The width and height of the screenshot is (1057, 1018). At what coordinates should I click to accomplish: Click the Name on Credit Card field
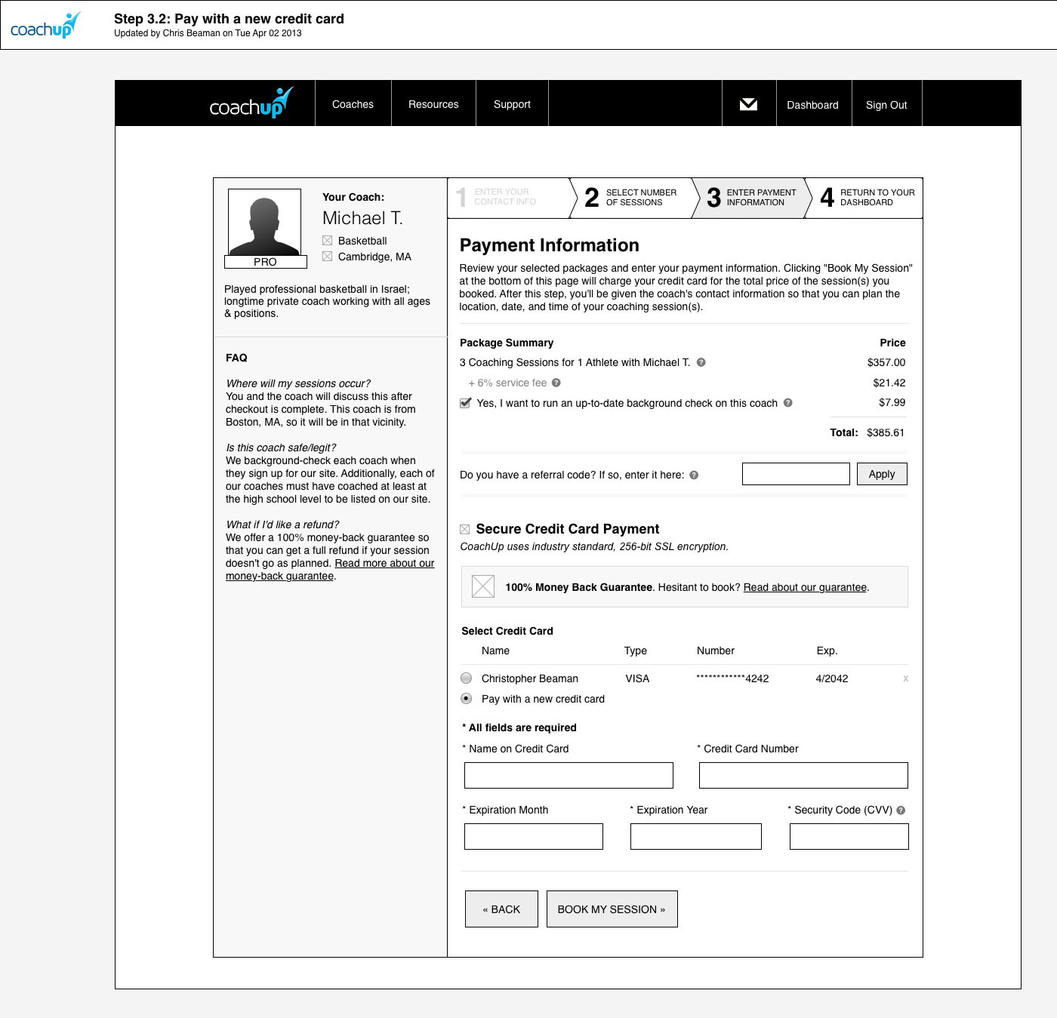pyautogui.click(x=569, y=775)
